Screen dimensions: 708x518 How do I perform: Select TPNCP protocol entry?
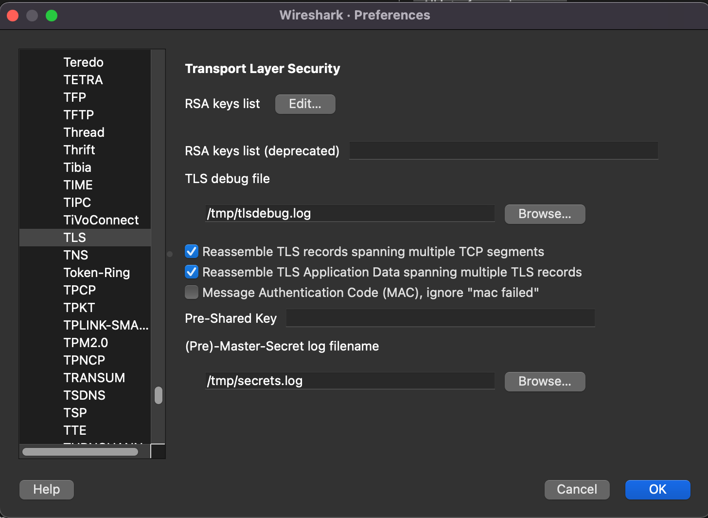tap(85, 360)
